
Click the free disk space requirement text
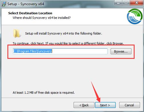tap(44, 93)
